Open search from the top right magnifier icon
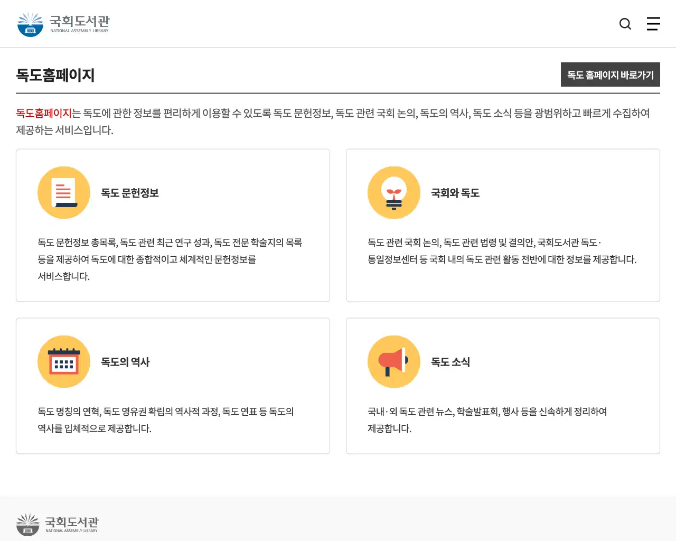Screen dimensions: 676x541 coord(625,24)
